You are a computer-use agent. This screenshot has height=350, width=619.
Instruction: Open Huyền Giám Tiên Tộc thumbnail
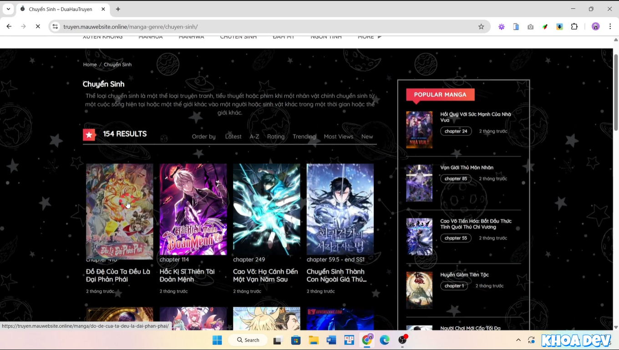(419, 290)
